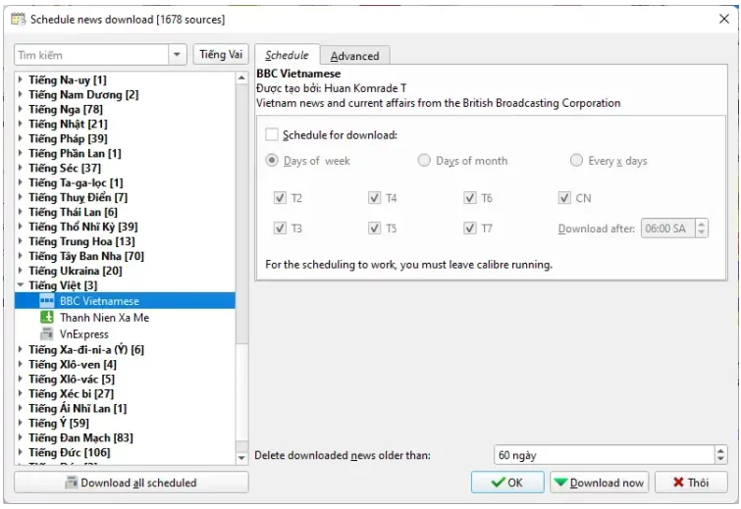Select Tiếng Thụy Điển [7] row
Screen dimensions: 741x509
tap(125, 197)
